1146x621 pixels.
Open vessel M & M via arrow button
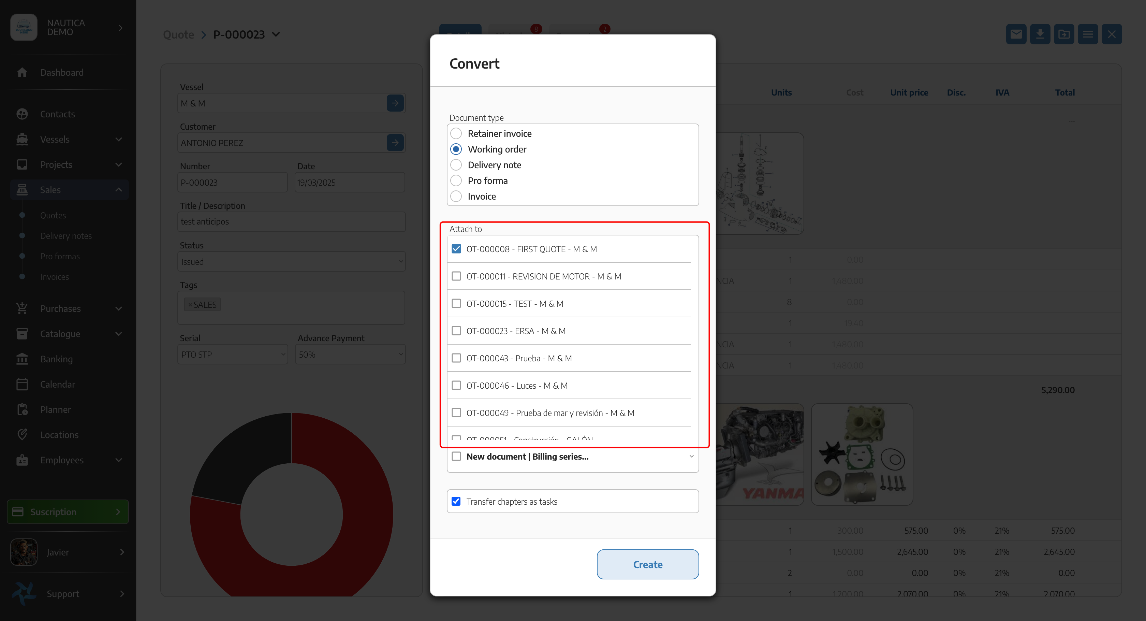click(x=395, y=103)
